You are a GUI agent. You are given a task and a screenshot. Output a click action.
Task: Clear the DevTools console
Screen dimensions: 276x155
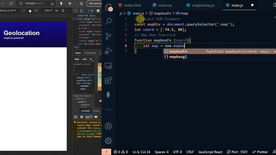click(82, 117)
